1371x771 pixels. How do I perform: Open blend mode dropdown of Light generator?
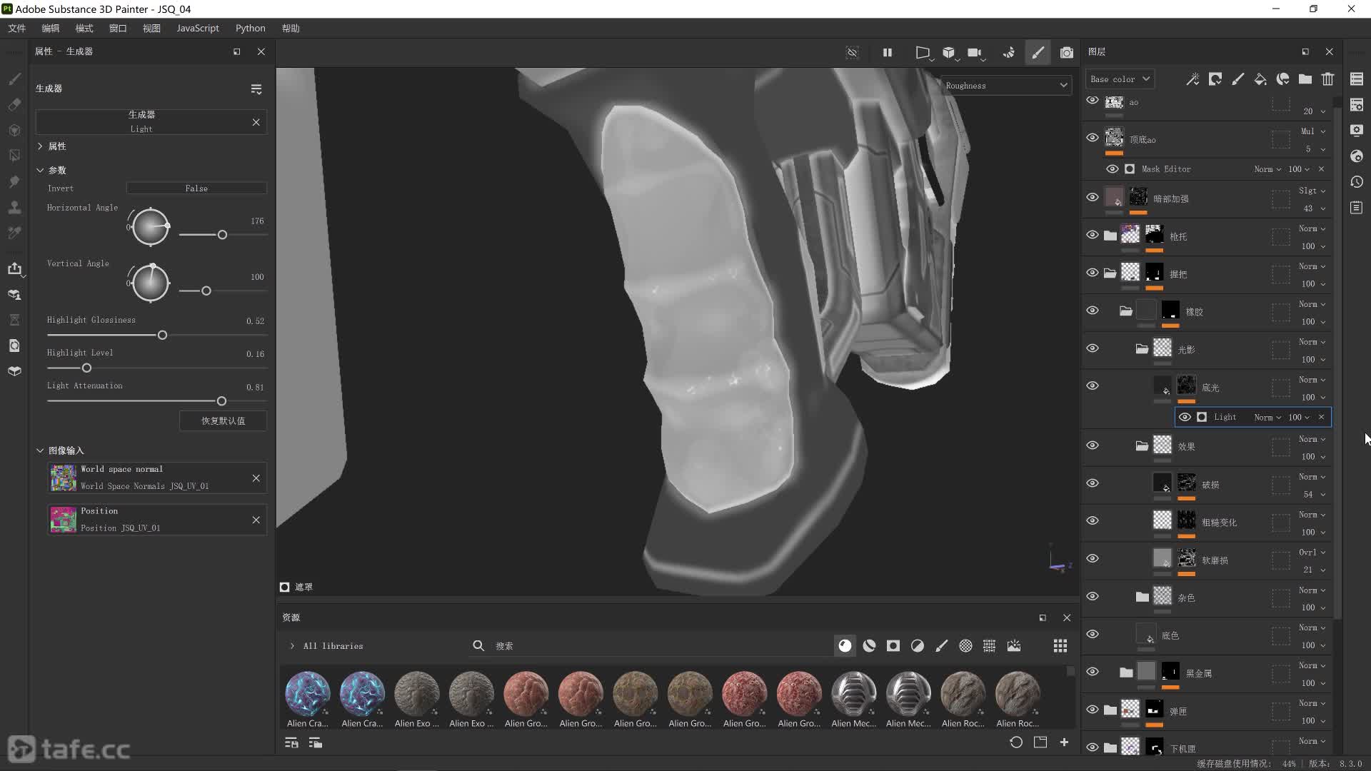click(1267, 418)
